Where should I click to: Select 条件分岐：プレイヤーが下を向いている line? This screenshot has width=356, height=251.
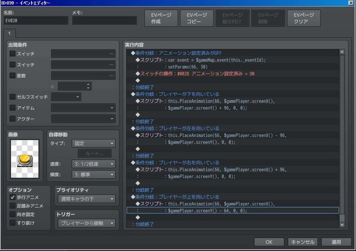coord(233,94)
